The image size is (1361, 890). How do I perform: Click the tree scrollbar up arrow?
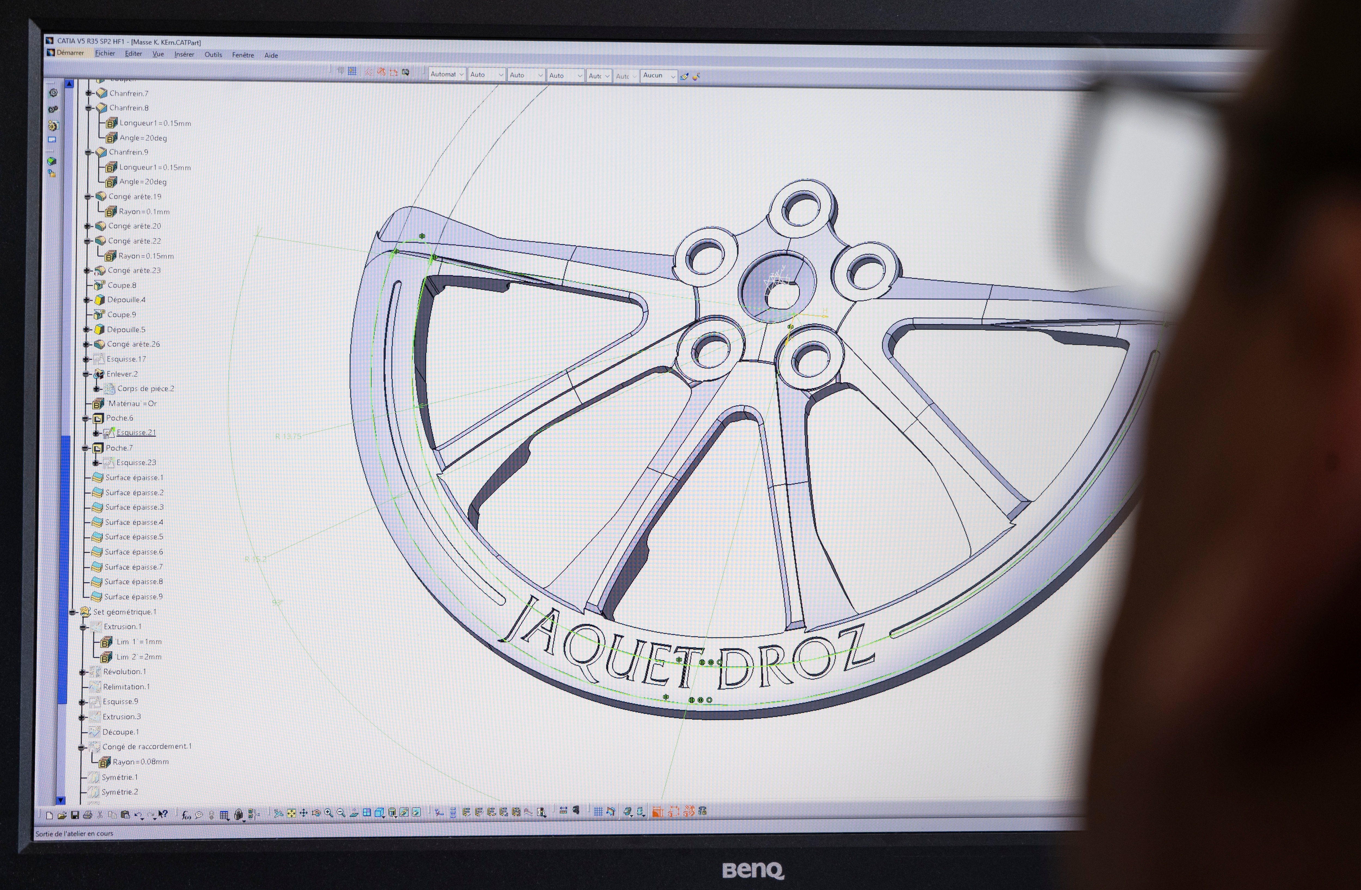69,84
